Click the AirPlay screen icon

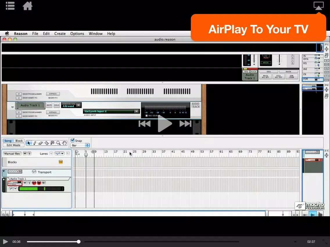tap(319, 6)
